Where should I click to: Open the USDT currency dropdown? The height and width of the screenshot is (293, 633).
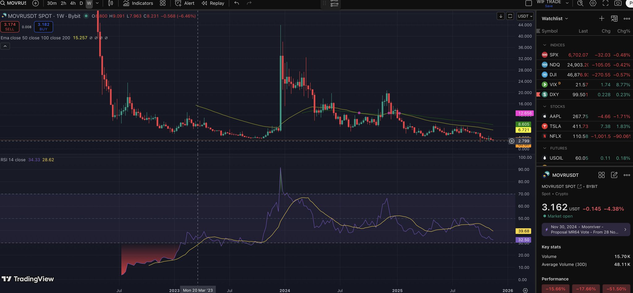coord(525,16)
